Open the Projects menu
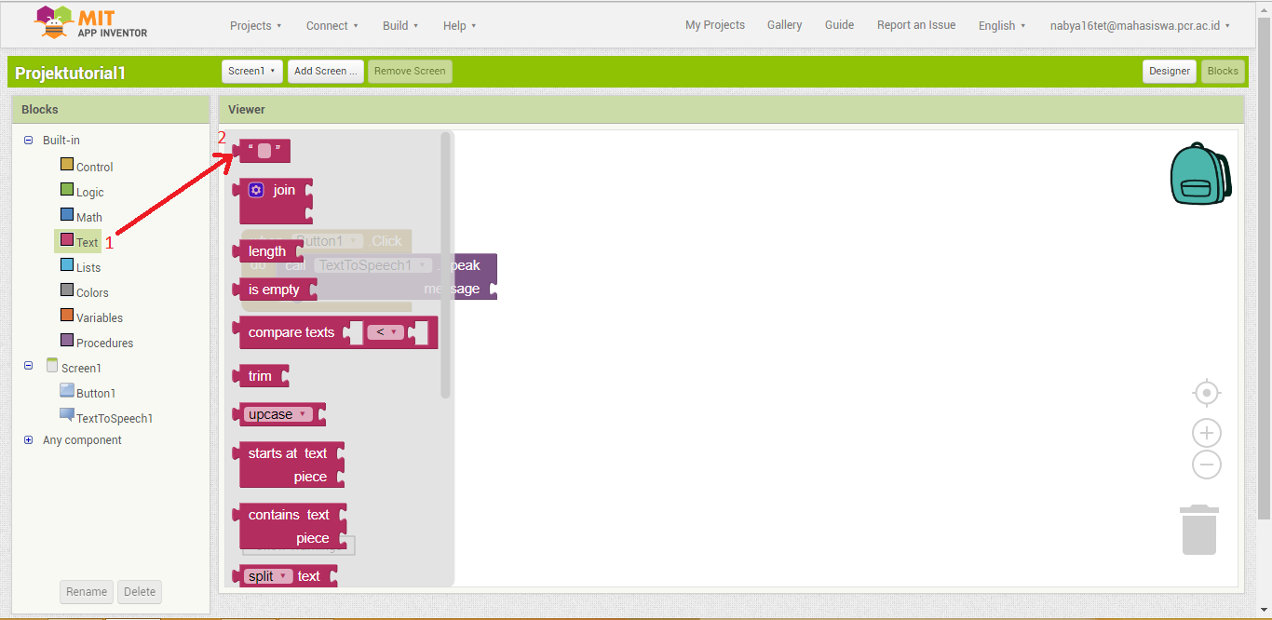The height and width of the screenshot is (620, 1272). coord(256,25)
